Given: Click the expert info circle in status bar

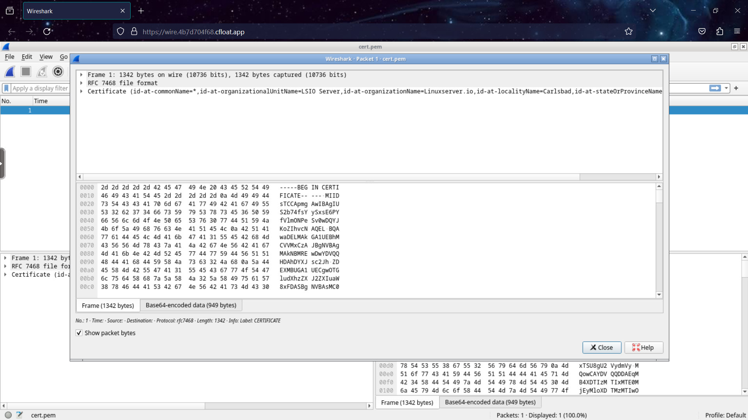Looking at the screenshot, I should click(x=8, y=415).
